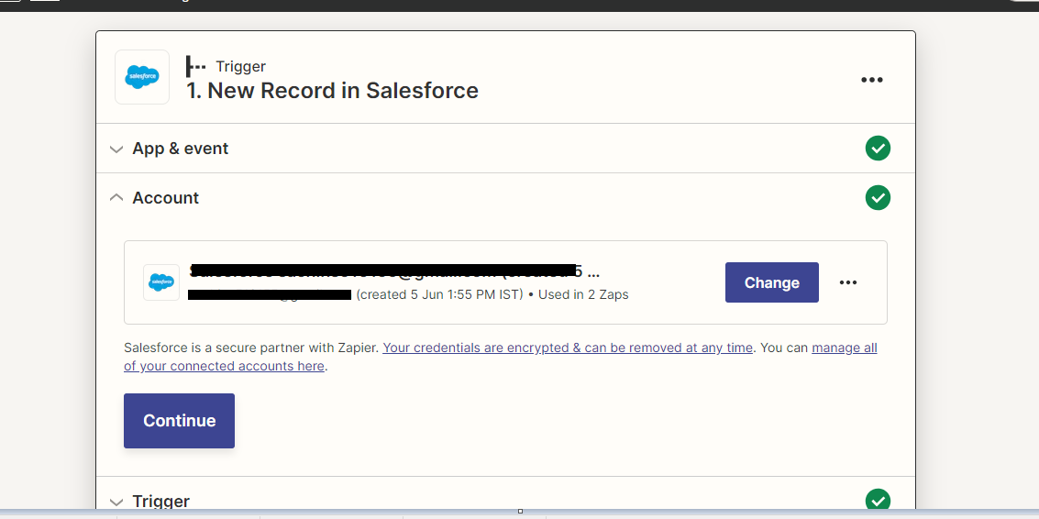Image resolution: width=1039 pixels, height=519 pixels.
Task: Click the '1. New Record in Salesforce' title
Action: (332, 91)
